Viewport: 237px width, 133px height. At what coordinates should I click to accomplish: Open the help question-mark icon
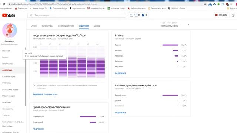[233, 15]
